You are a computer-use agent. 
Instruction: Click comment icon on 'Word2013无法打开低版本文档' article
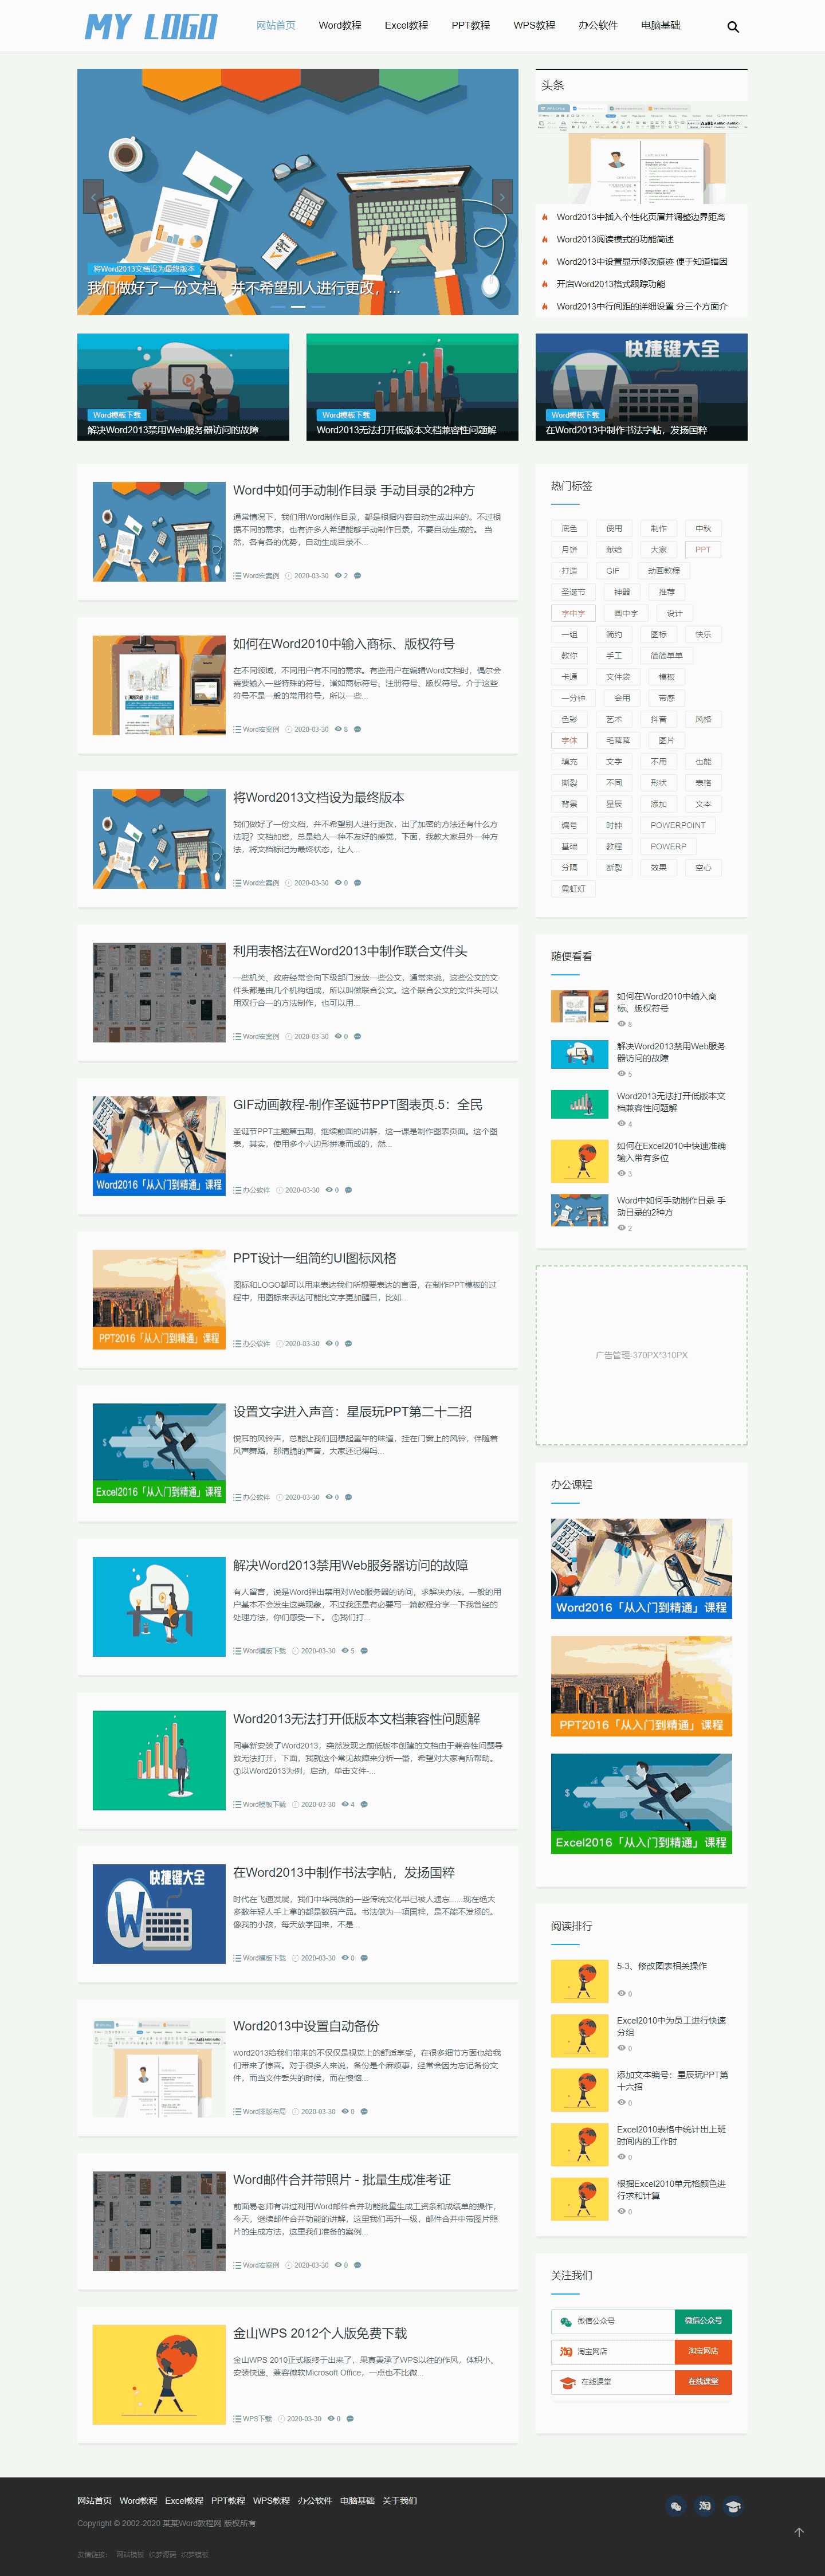point(364,1804)
